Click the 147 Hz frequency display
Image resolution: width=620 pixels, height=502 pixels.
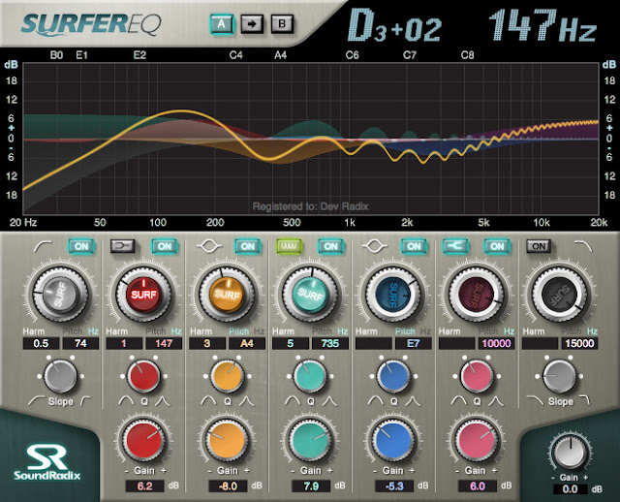[x=542, y=25]
